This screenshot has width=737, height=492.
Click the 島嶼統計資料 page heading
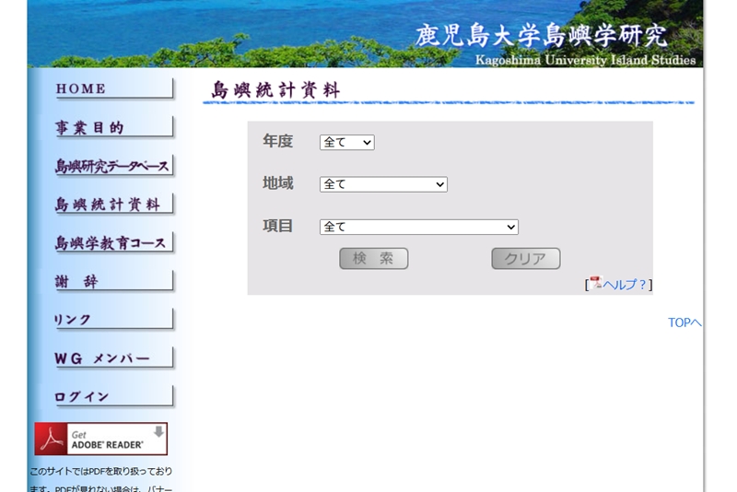275,90
